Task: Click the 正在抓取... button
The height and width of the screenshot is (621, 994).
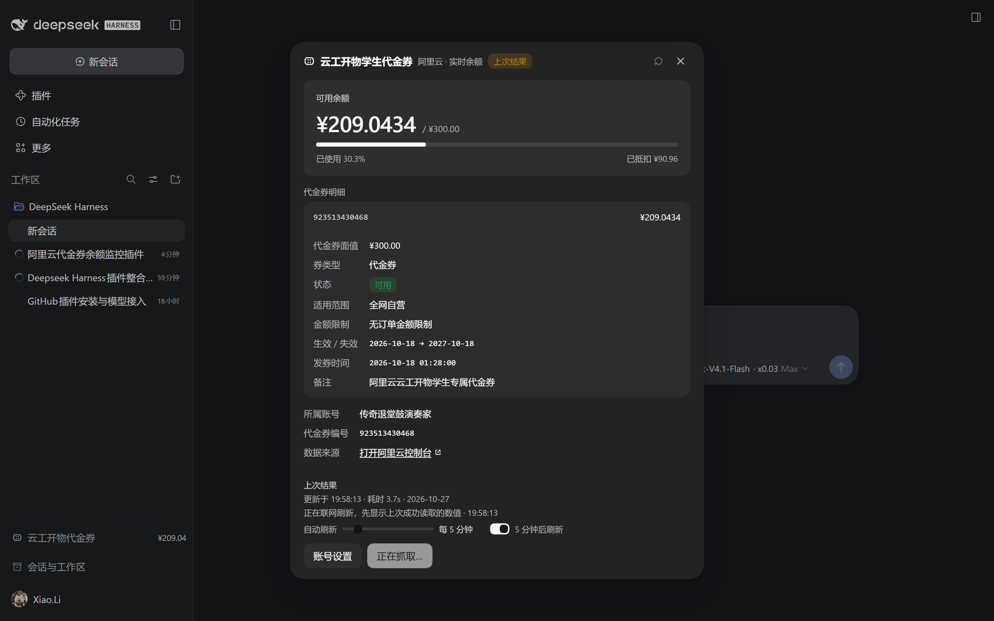Action: point(399,556)
